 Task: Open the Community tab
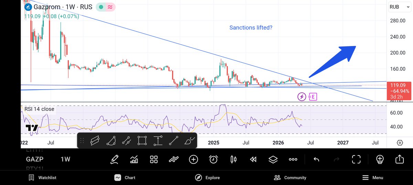pyautogui.click(x=290, y=177)
